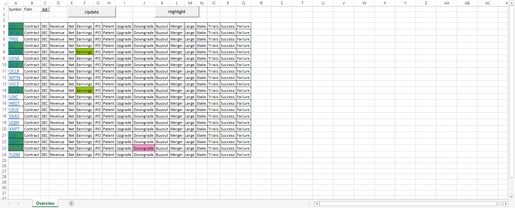The width and height of the screenshot is (515, 208).
Task: Open the CECE ticker link
Action: pos(14,110)
